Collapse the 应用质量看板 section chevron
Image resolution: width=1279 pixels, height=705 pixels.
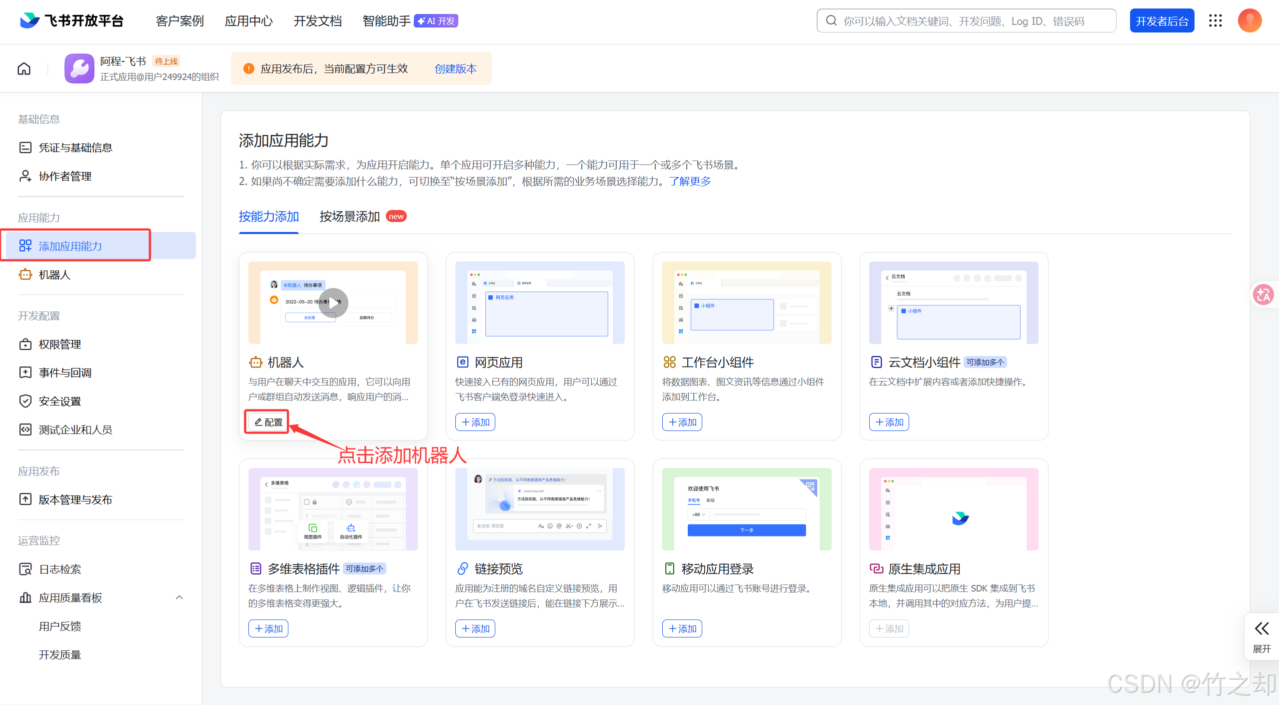[179, 597]
